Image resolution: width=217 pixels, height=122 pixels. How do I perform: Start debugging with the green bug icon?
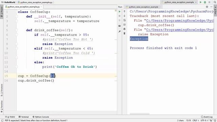click(205, 2)
